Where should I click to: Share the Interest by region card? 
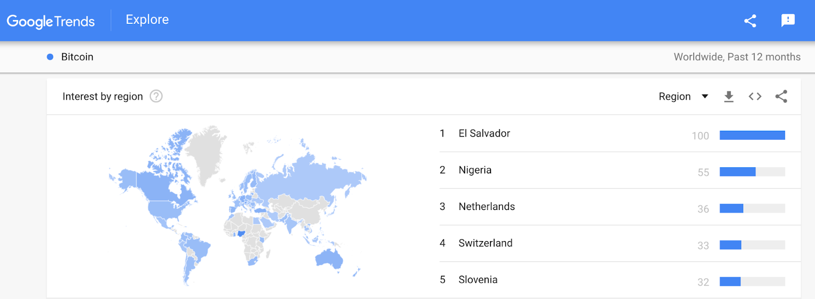point(781,97)
